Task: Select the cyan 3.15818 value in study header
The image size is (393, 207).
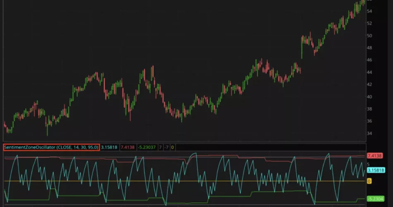Action: [109, 147]
